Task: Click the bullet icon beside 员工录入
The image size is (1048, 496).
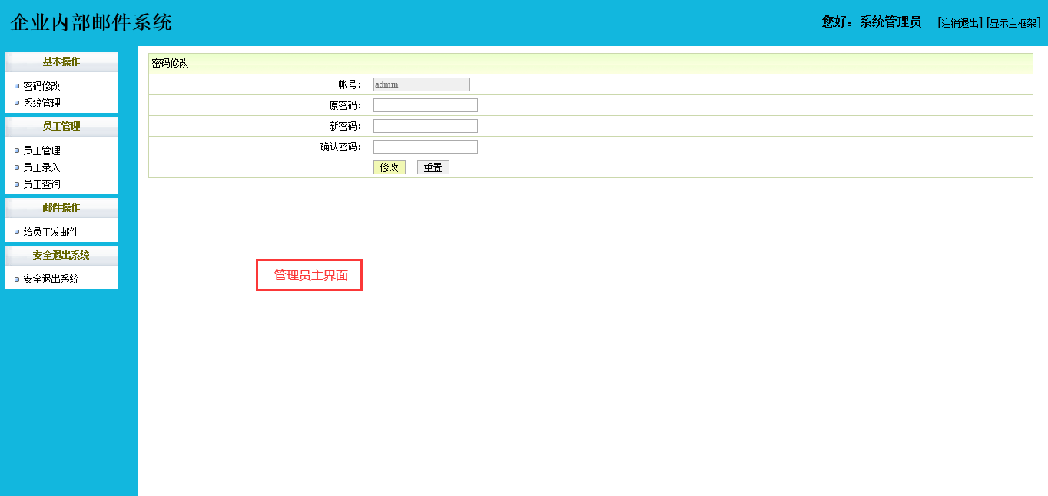Action: tap(17, 167)
